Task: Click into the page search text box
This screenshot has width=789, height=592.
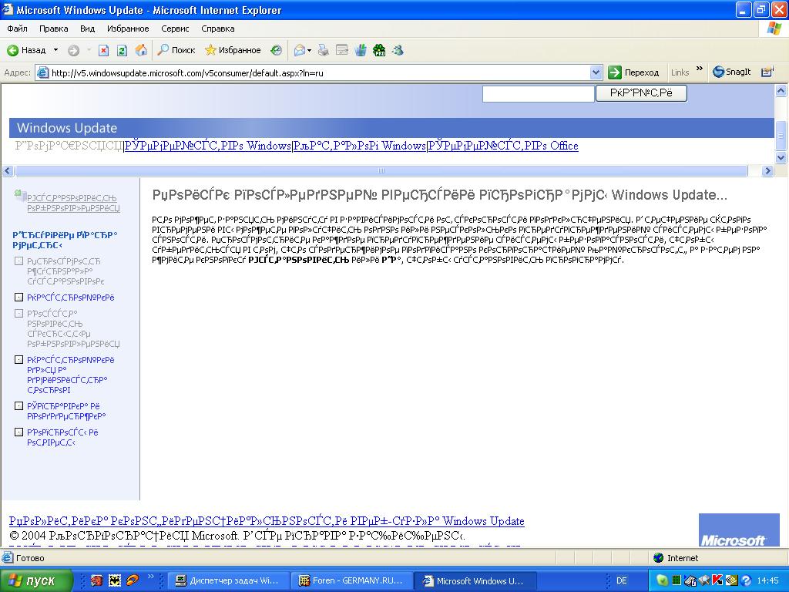Action: click(x=539, y=93)
